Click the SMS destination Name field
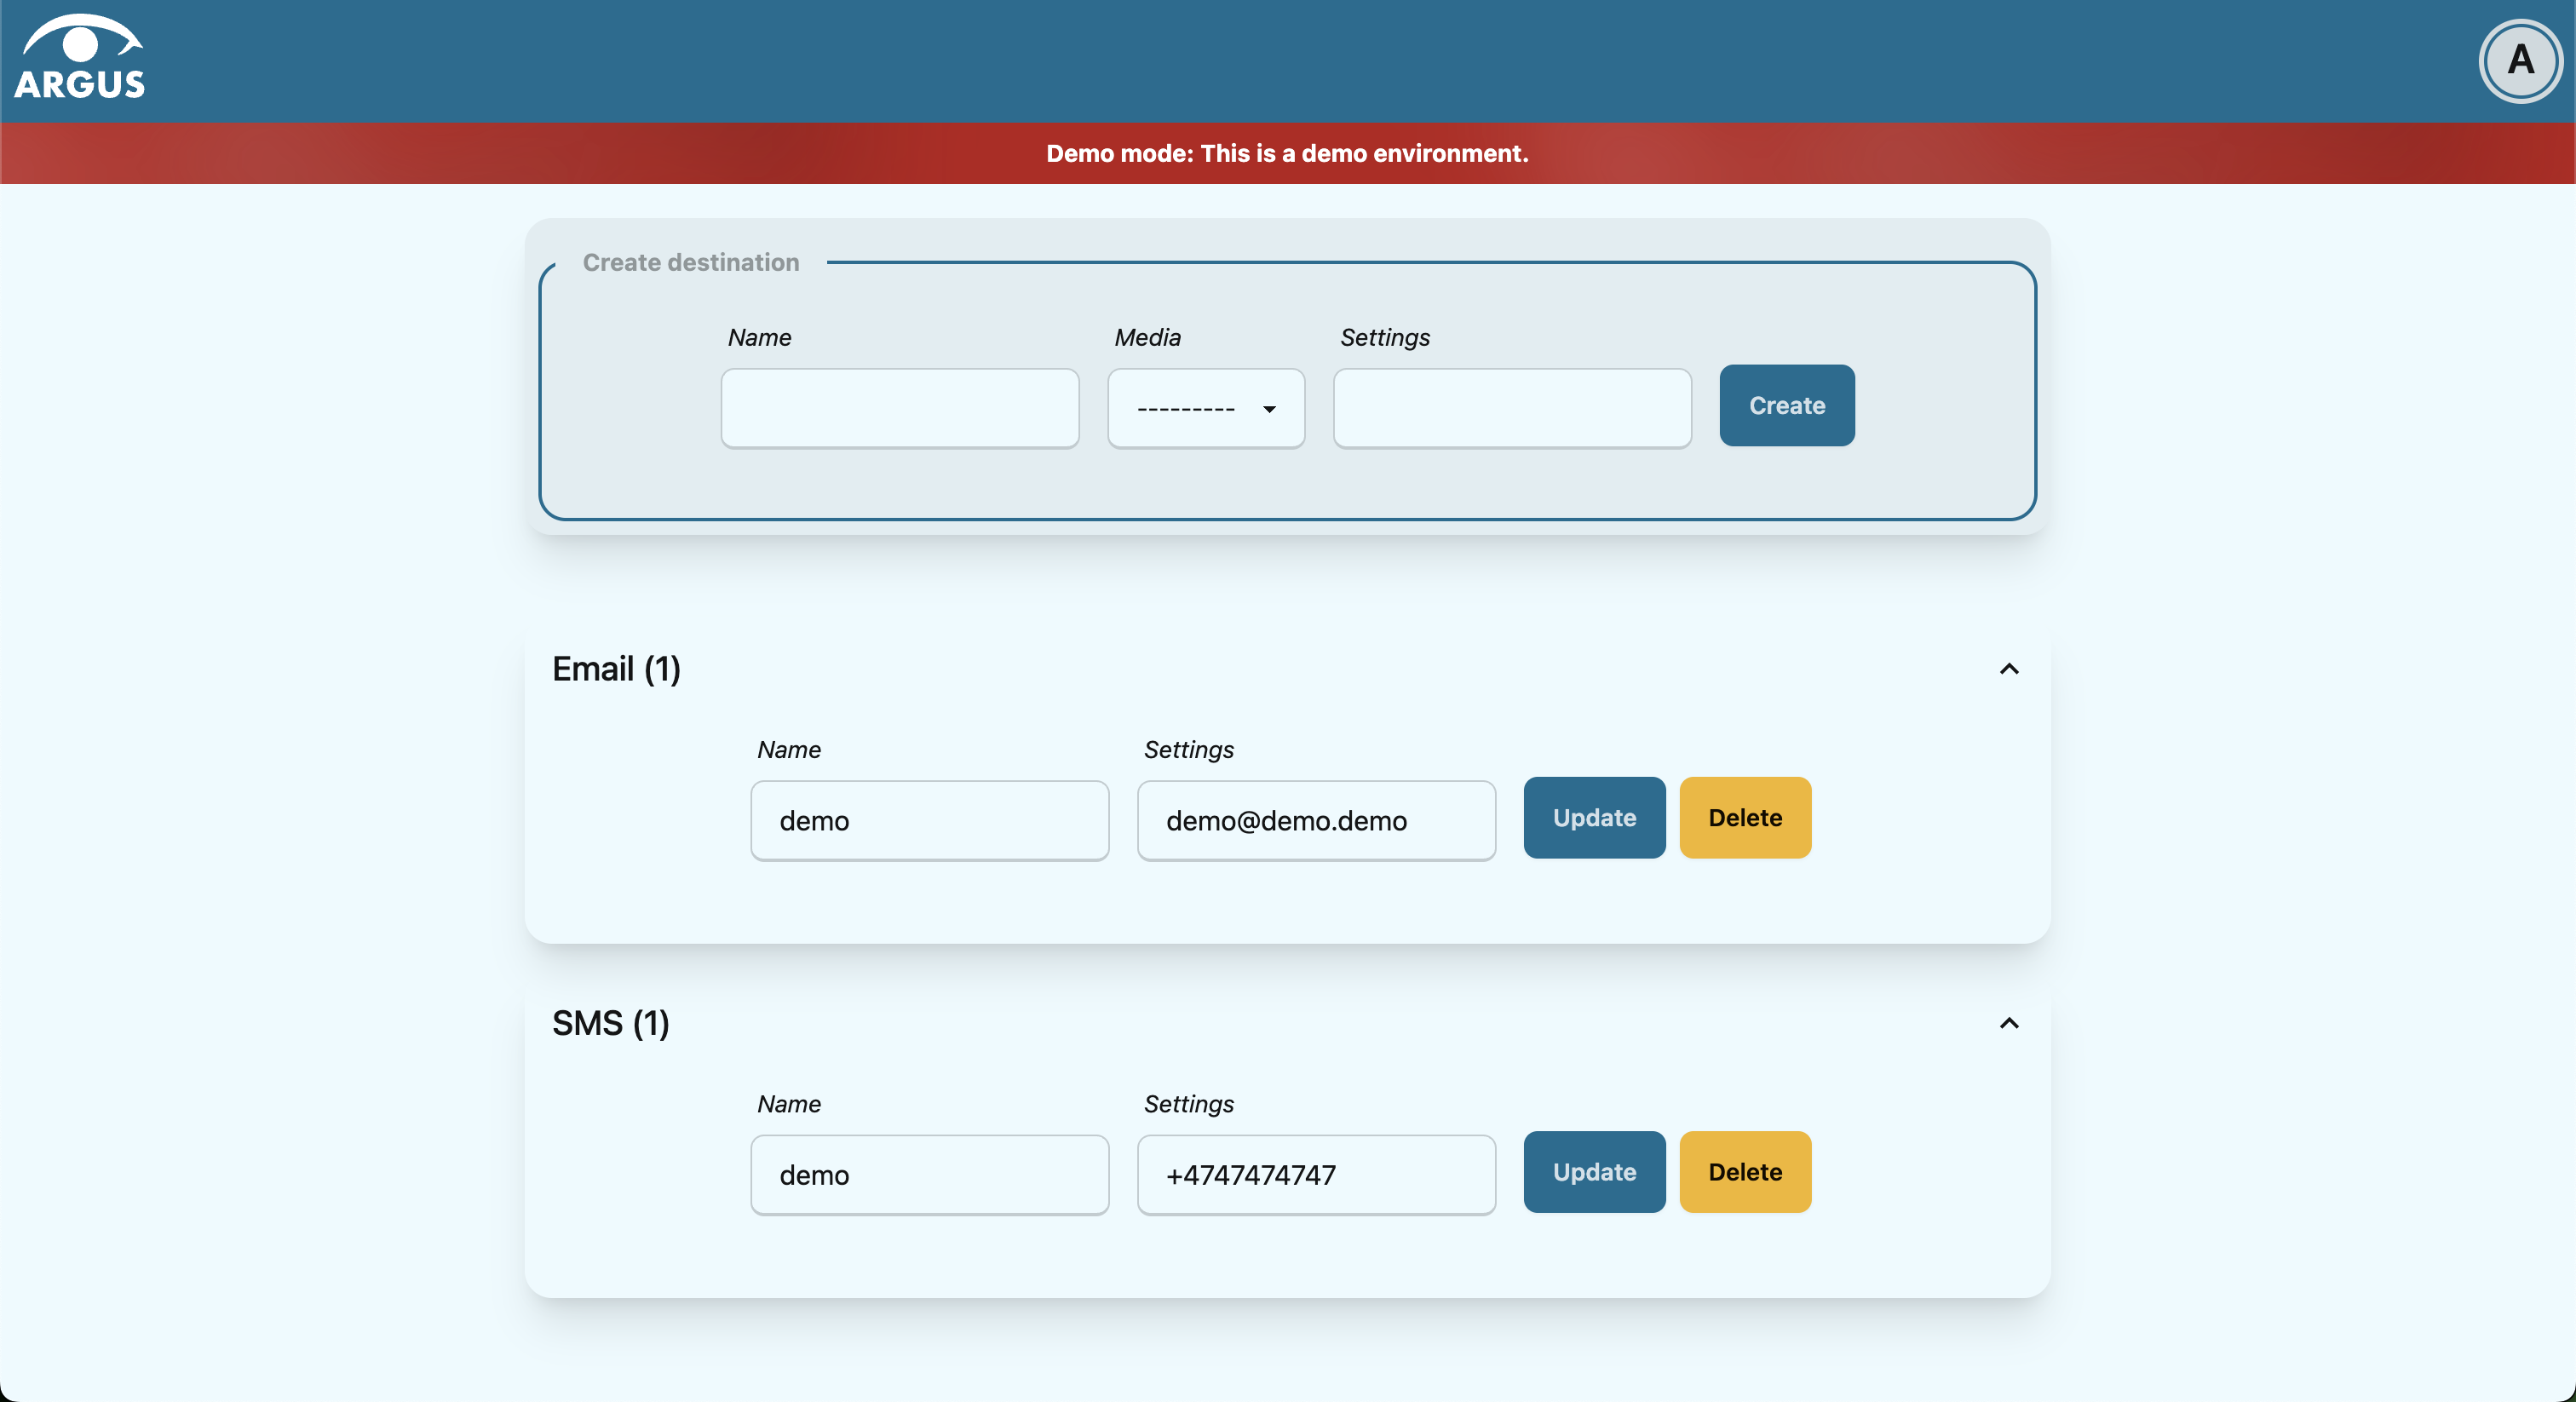Image resolution: width=2576 pixels, height=1402 pixels. 930,1174
